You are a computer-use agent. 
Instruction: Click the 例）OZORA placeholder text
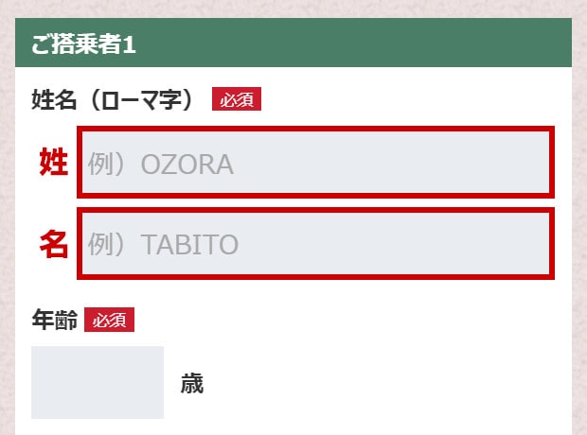161,165
